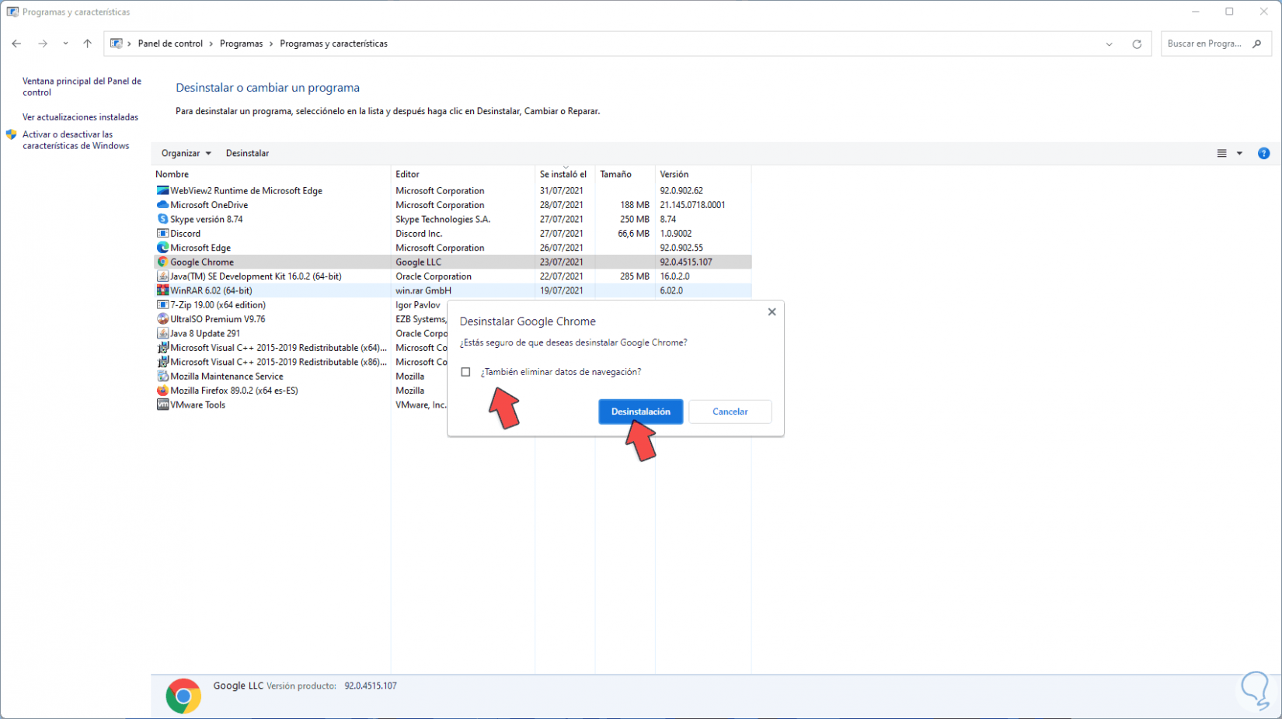Click the VMware Tools icon
This screenshot has height=719, width=1282.
click(162, 405)
